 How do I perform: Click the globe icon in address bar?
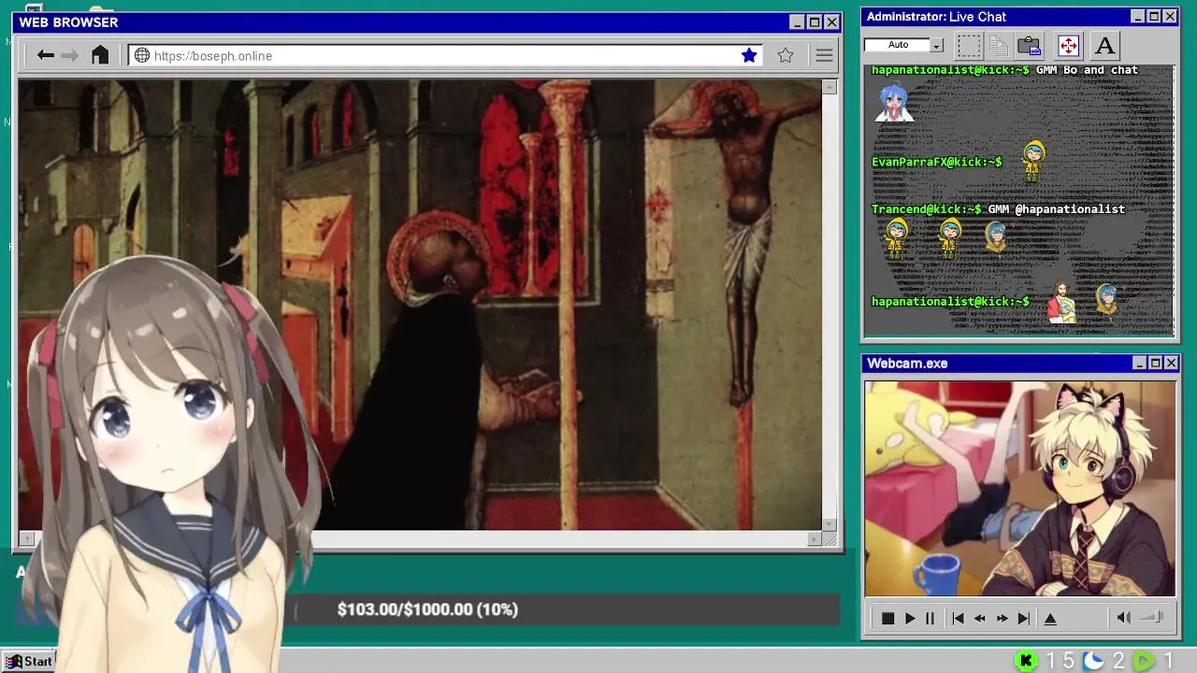142,55
